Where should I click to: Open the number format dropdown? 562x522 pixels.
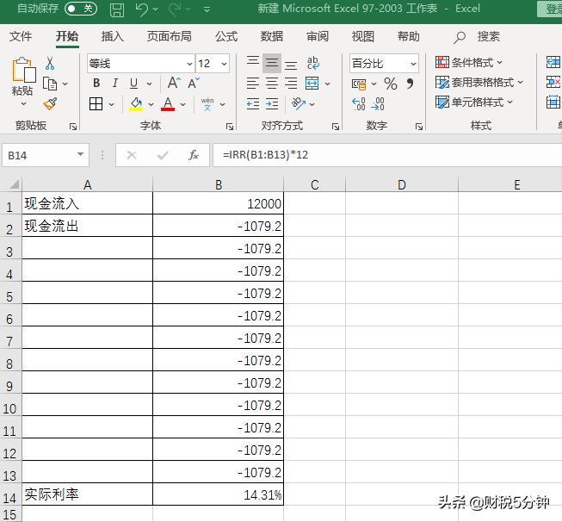413,64
